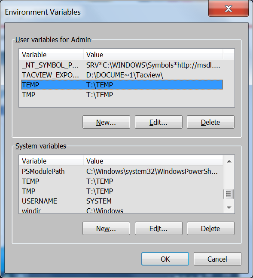Image resolution: width=253 pixels, height=278 pixels.
Task: Click Delete button under System variables
Action: 210,229
